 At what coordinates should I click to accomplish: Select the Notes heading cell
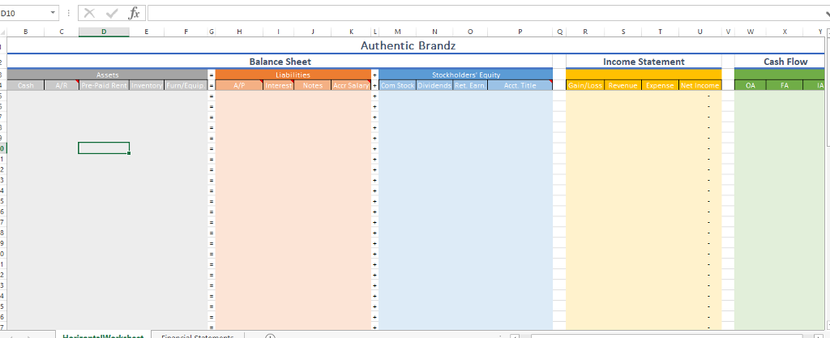pos(312,85)
